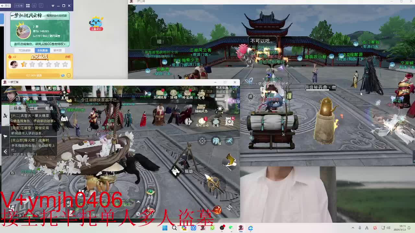Click the 一梦江湖 game taskbar icon
415x233 pixels.
(x=241, y=228)
